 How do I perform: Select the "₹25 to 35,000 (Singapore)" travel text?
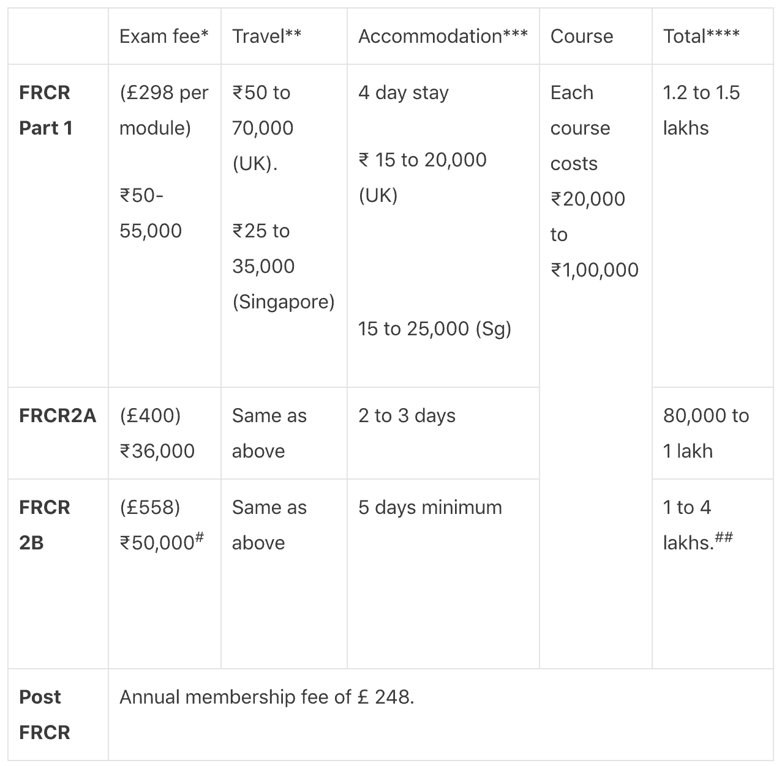click(x=283, y=266)
